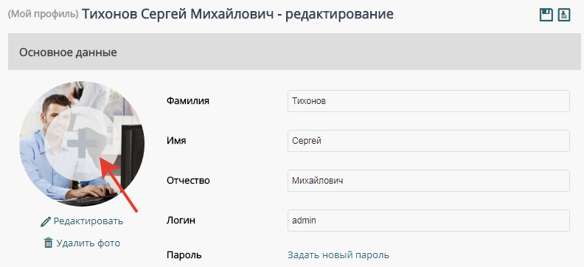Select the Удалить фото link text
The image size is (584, 267).
click(88, 243)
